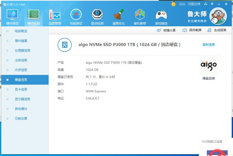
Task: Select 电脑概览 in the left sidebar
Action: point(21,31)
